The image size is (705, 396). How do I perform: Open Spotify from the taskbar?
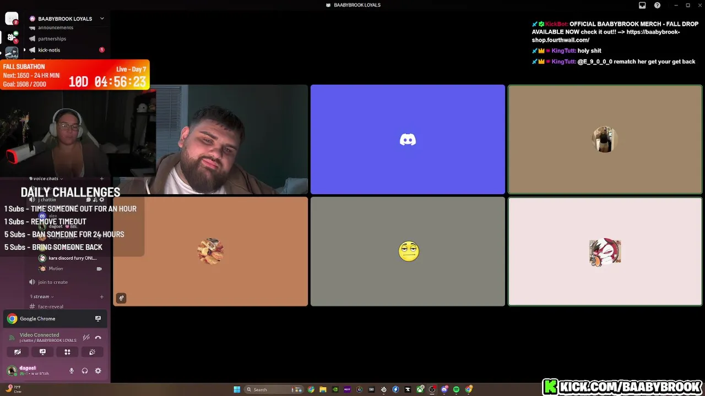[457, 389]
